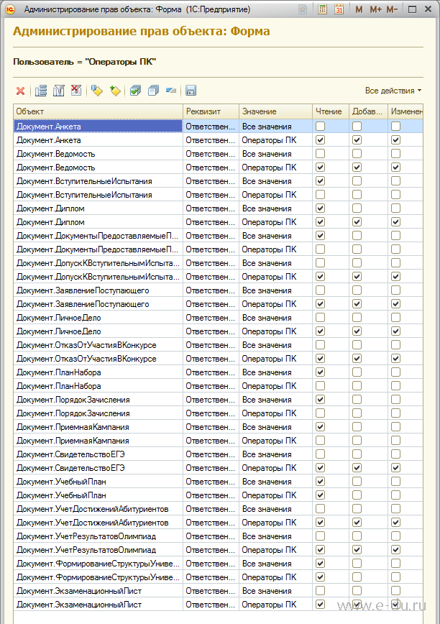Viewport: 440px width, 624px height.
Task: Click the M- memory subtract button
Action: coord(393,9)
